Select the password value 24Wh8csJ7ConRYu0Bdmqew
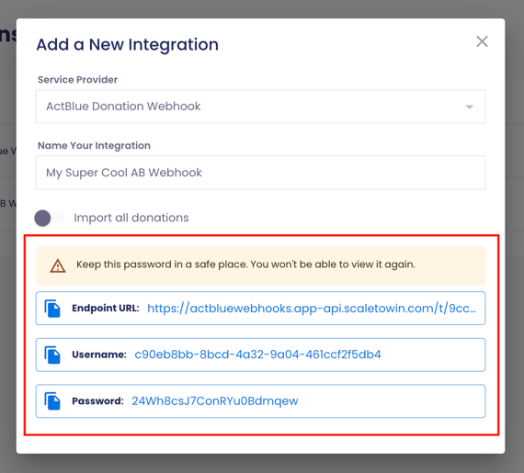The height and width of the screenshot is (473, 524). 215,400
